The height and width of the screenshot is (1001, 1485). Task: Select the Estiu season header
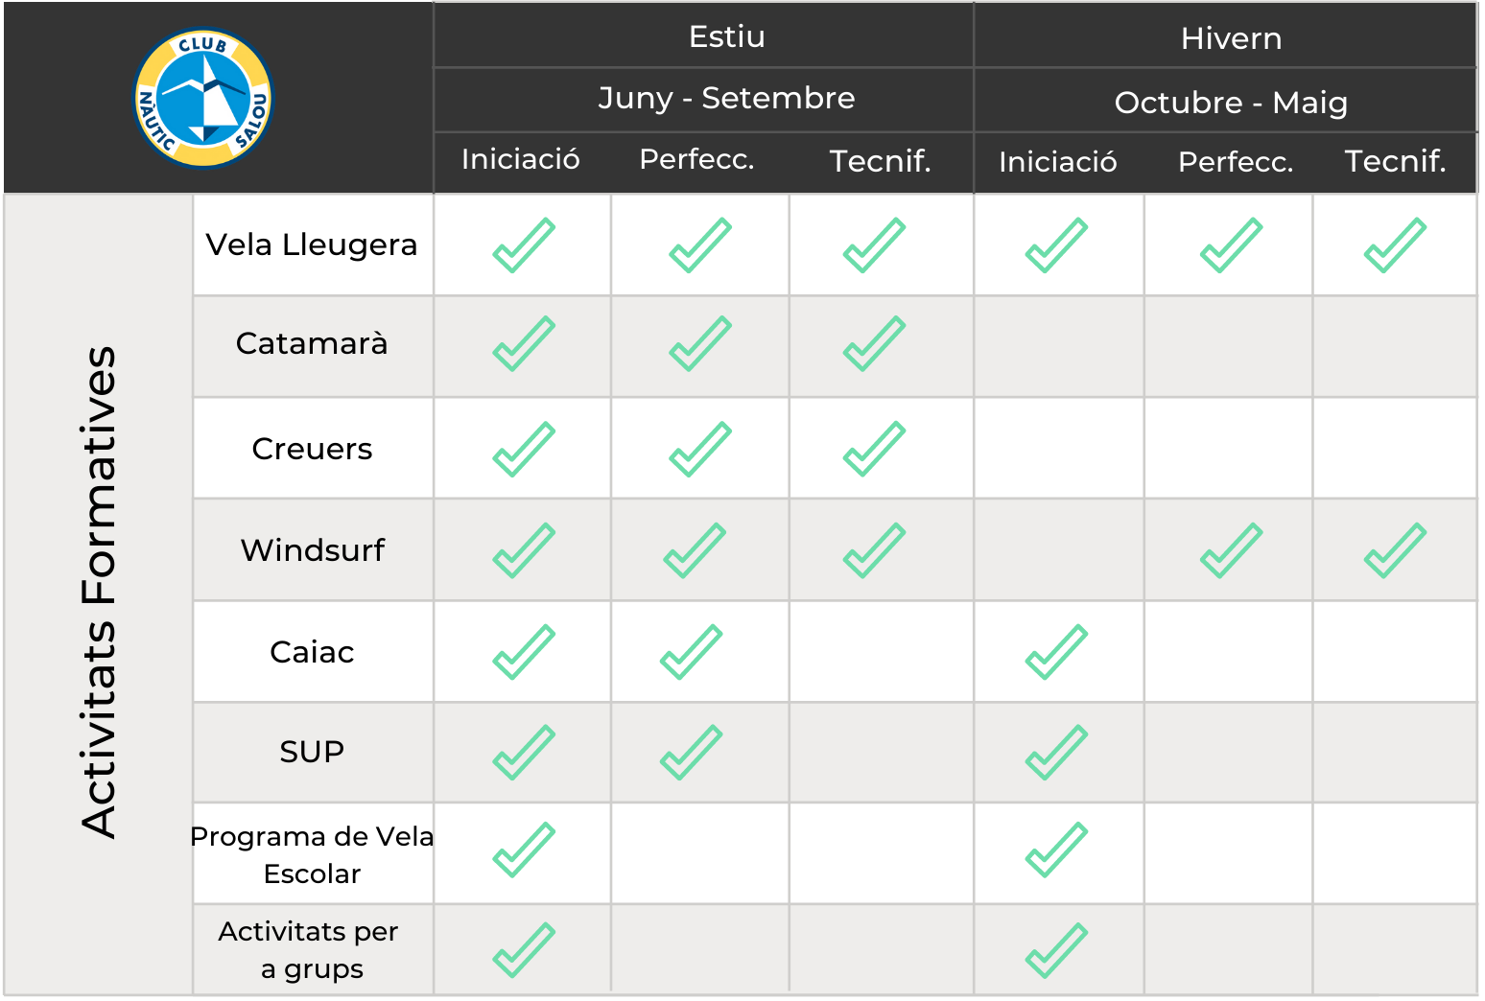click(727, 36)
